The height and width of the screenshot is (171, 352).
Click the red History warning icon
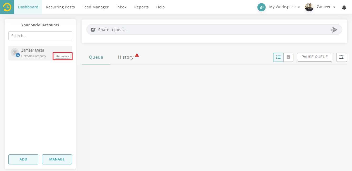[x=137, y=55]
